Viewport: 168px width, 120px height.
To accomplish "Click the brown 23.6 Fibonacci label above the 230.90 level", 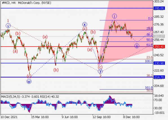I will [x=149, y=57].
